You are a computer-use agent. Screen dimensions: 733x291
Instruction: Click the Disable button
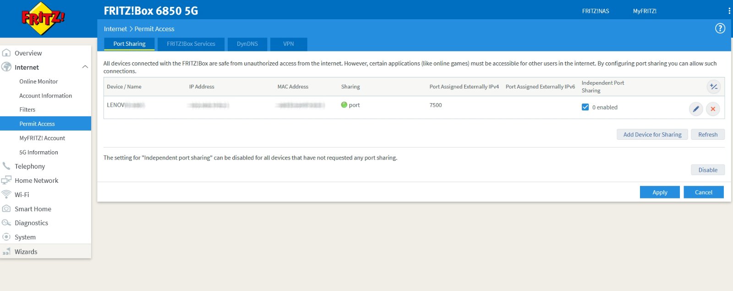708,170
